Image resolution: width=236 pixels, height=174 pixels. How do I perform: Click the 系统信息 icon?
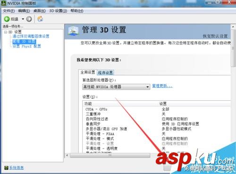[6, 168]
